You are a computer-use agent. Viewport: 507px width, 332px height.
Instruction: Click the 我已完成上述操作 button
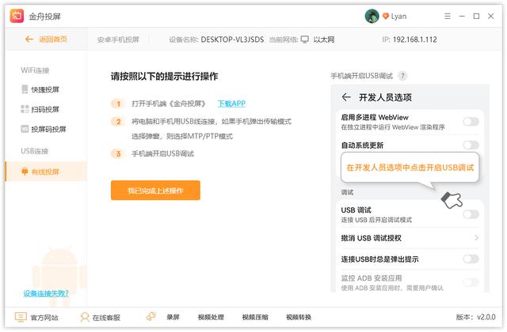[x=155, y=191]
